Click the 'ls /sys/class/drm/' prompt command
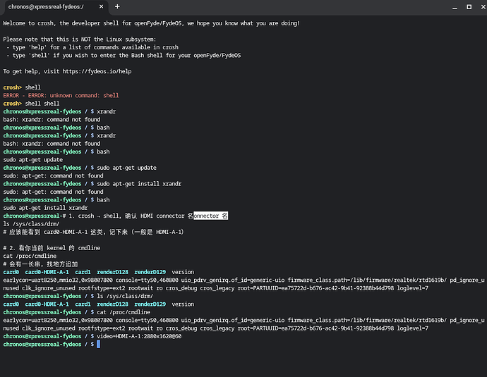 coord(125,296)
